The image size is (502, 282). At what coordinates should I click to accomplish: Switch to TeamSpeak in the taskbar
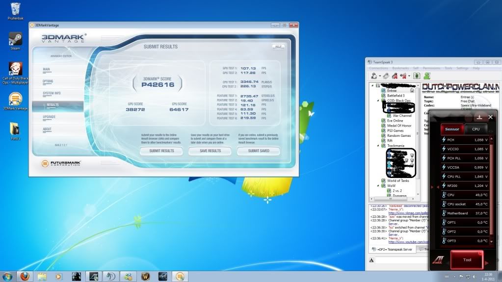[x=111, y=276]
